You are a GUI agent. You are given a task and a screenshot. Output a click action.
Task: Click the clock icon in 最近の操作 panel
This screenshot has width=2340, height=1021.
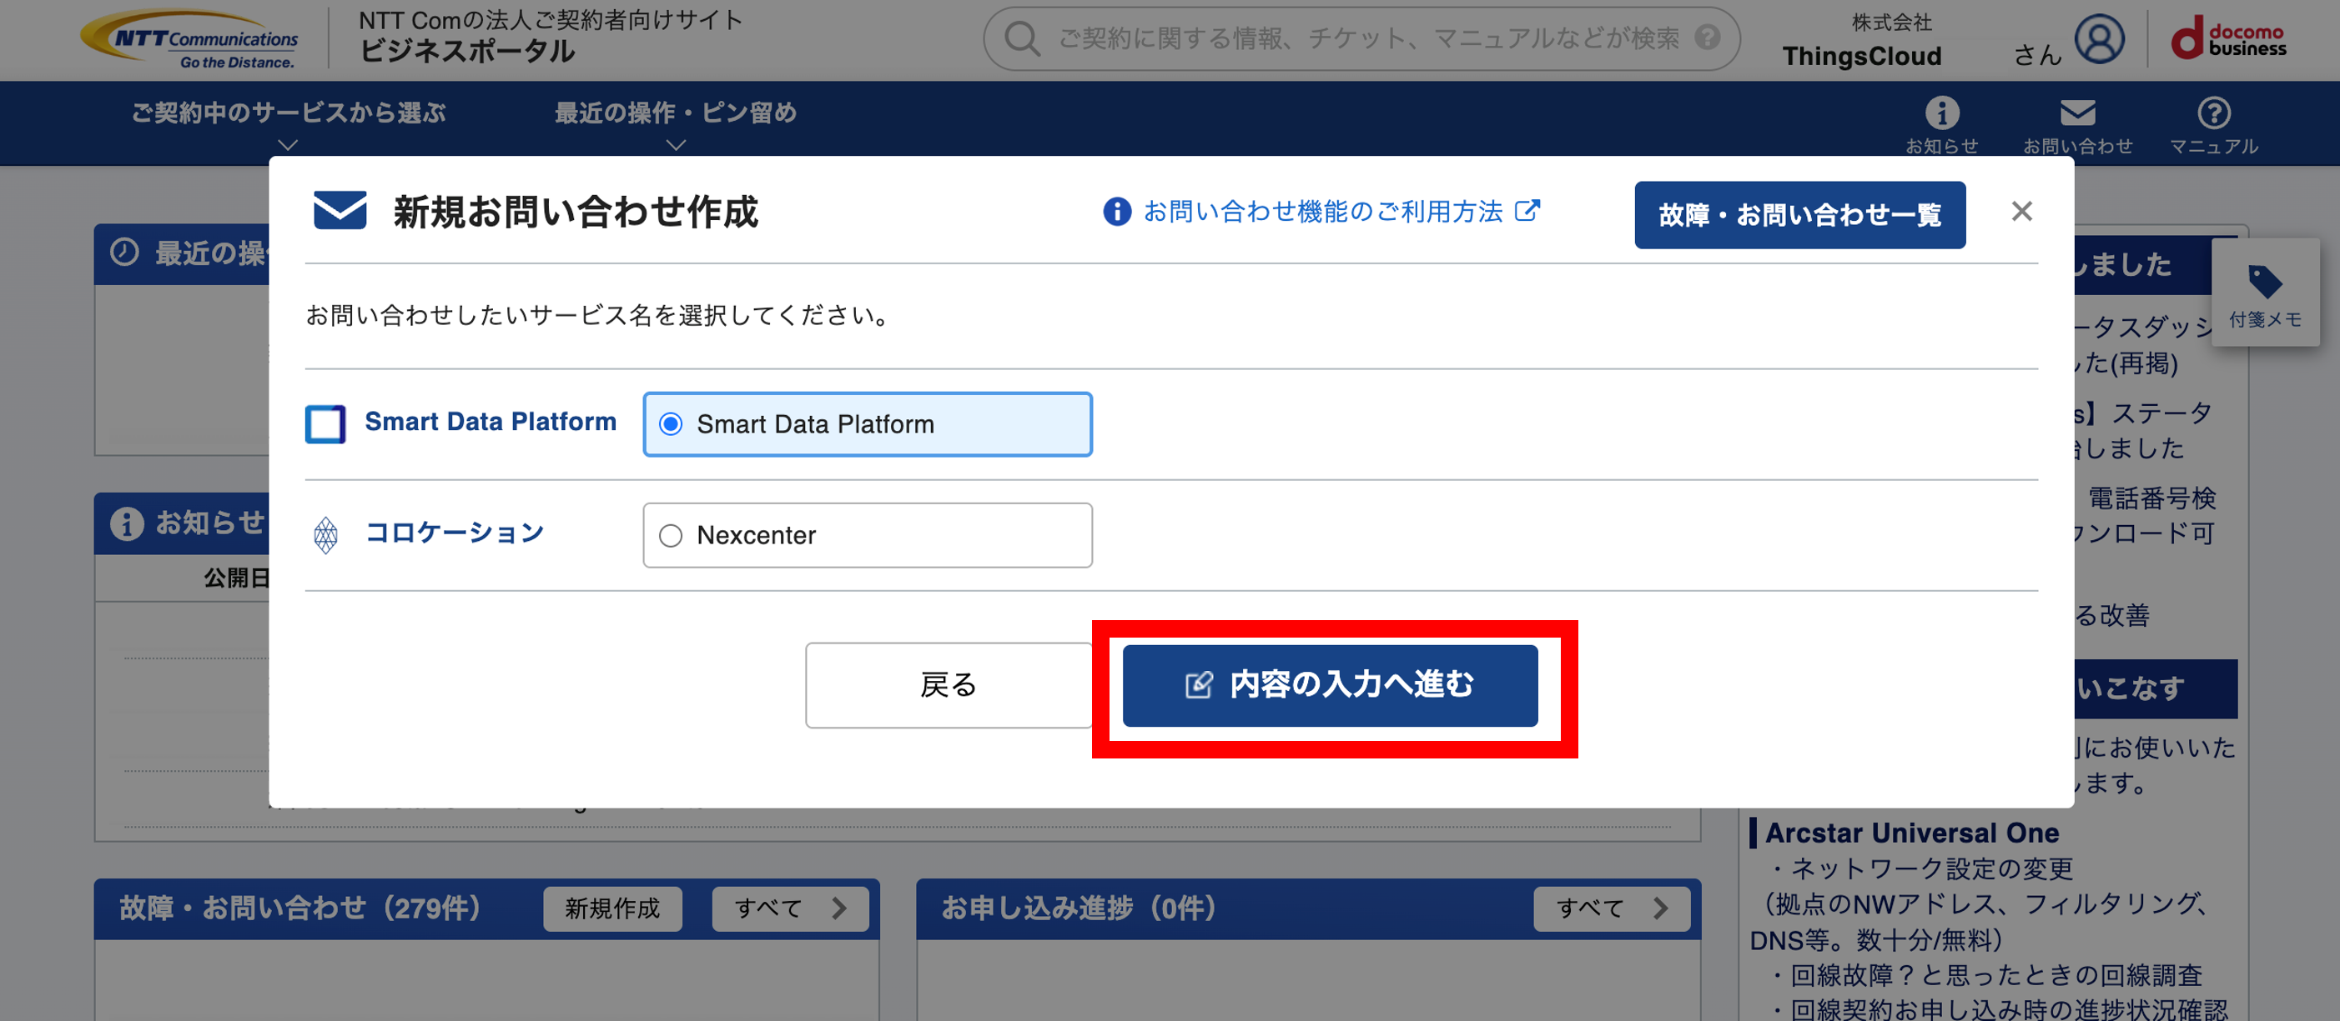124,253
